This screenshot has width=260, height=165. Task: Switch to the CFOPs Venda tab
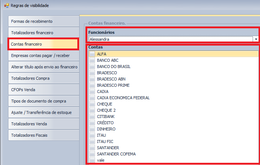[44, 90]
